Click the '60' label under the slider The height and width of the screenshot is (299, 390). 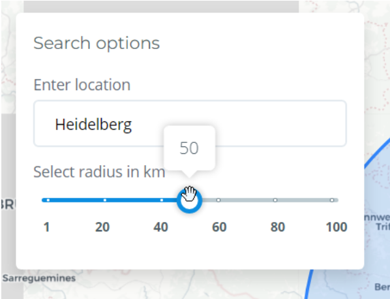(219, 227)
